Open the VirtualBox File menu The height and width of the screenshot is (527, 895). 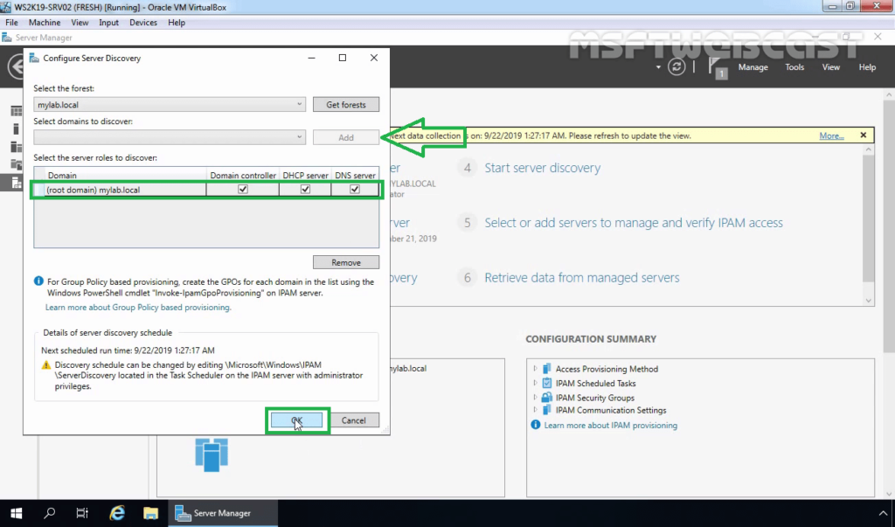(11, 22)
